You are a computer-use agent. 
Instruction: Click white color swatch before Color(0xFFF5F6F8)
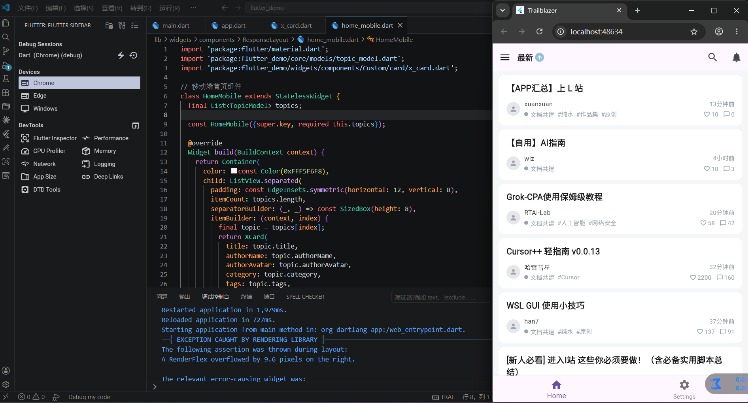pyautogui.click(x=234, y=171)
